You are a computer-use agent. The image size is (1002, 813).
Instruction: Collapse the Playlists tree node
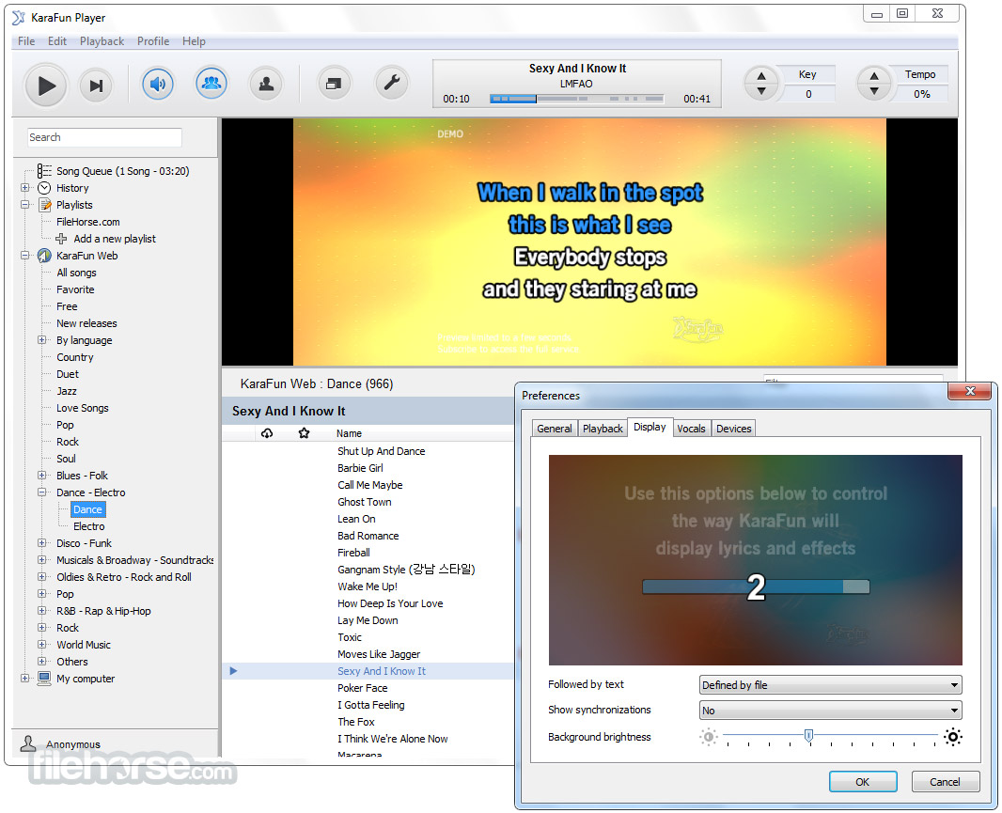(25, 205)
